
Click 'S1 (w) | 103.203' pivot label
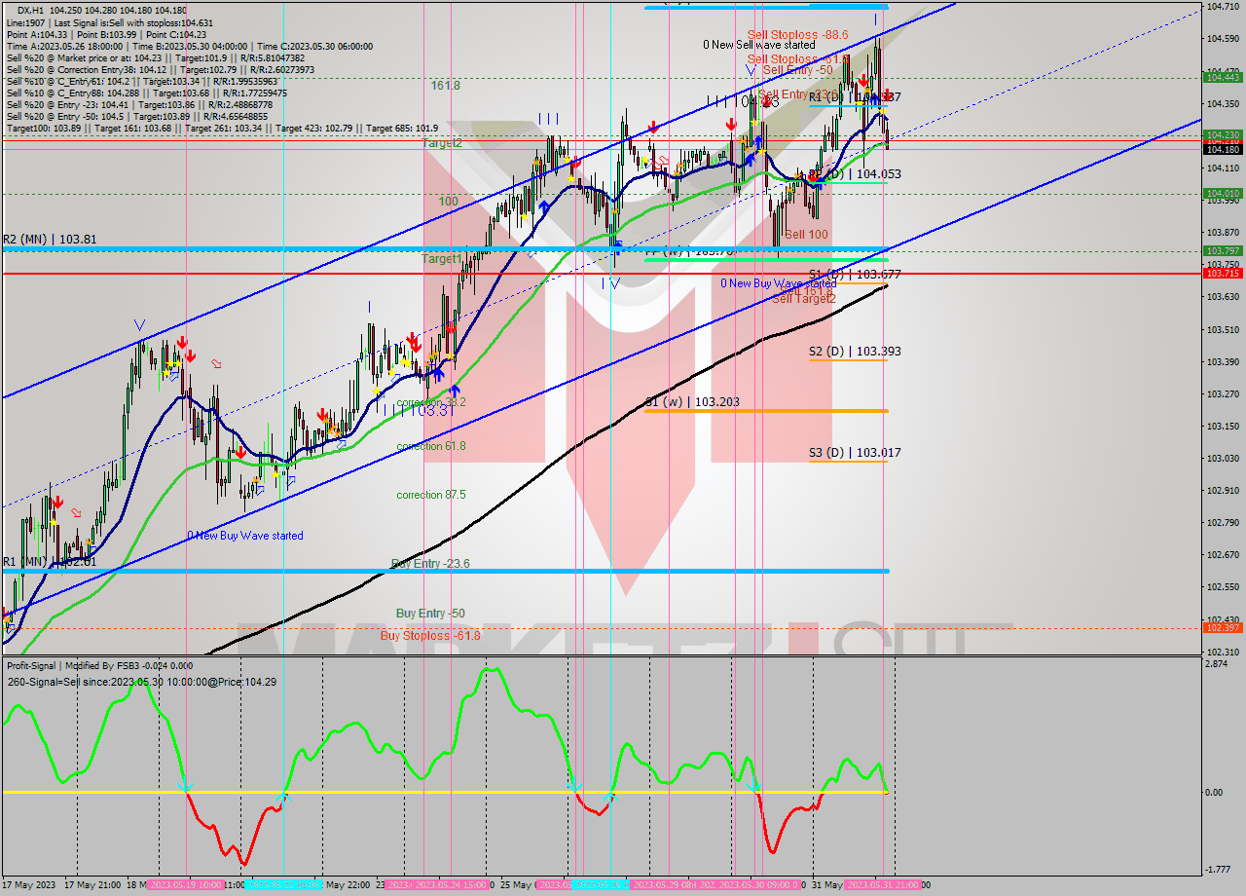pos(692,401)
